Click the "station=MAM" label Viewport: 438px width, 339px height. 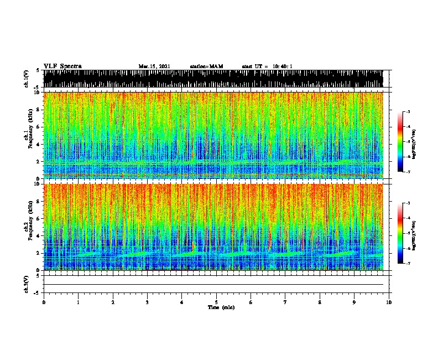[206, 66]
